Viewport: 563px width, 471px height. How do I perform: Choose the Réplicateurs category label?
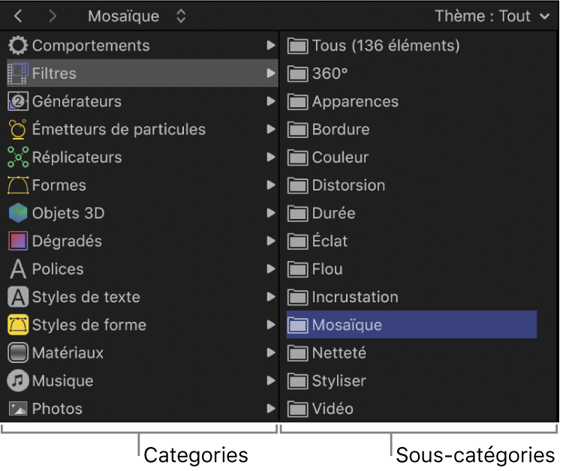77,157
